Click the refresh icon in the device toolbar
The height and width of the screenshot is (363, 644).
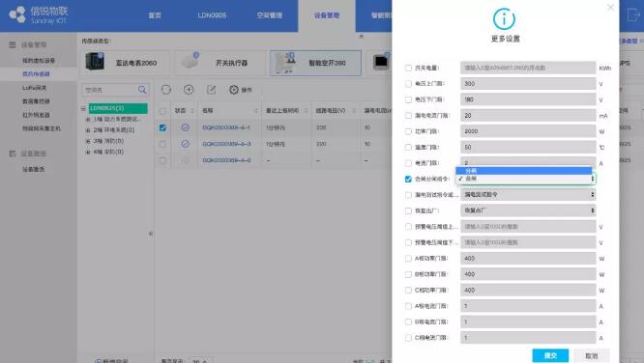point(166,90)
